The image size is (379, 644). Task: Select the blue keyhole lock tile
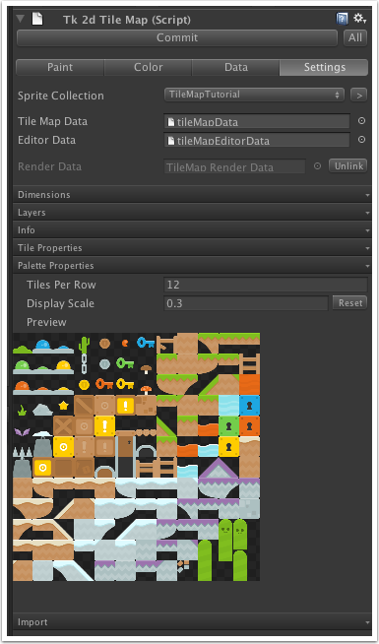tap(249, 405)
